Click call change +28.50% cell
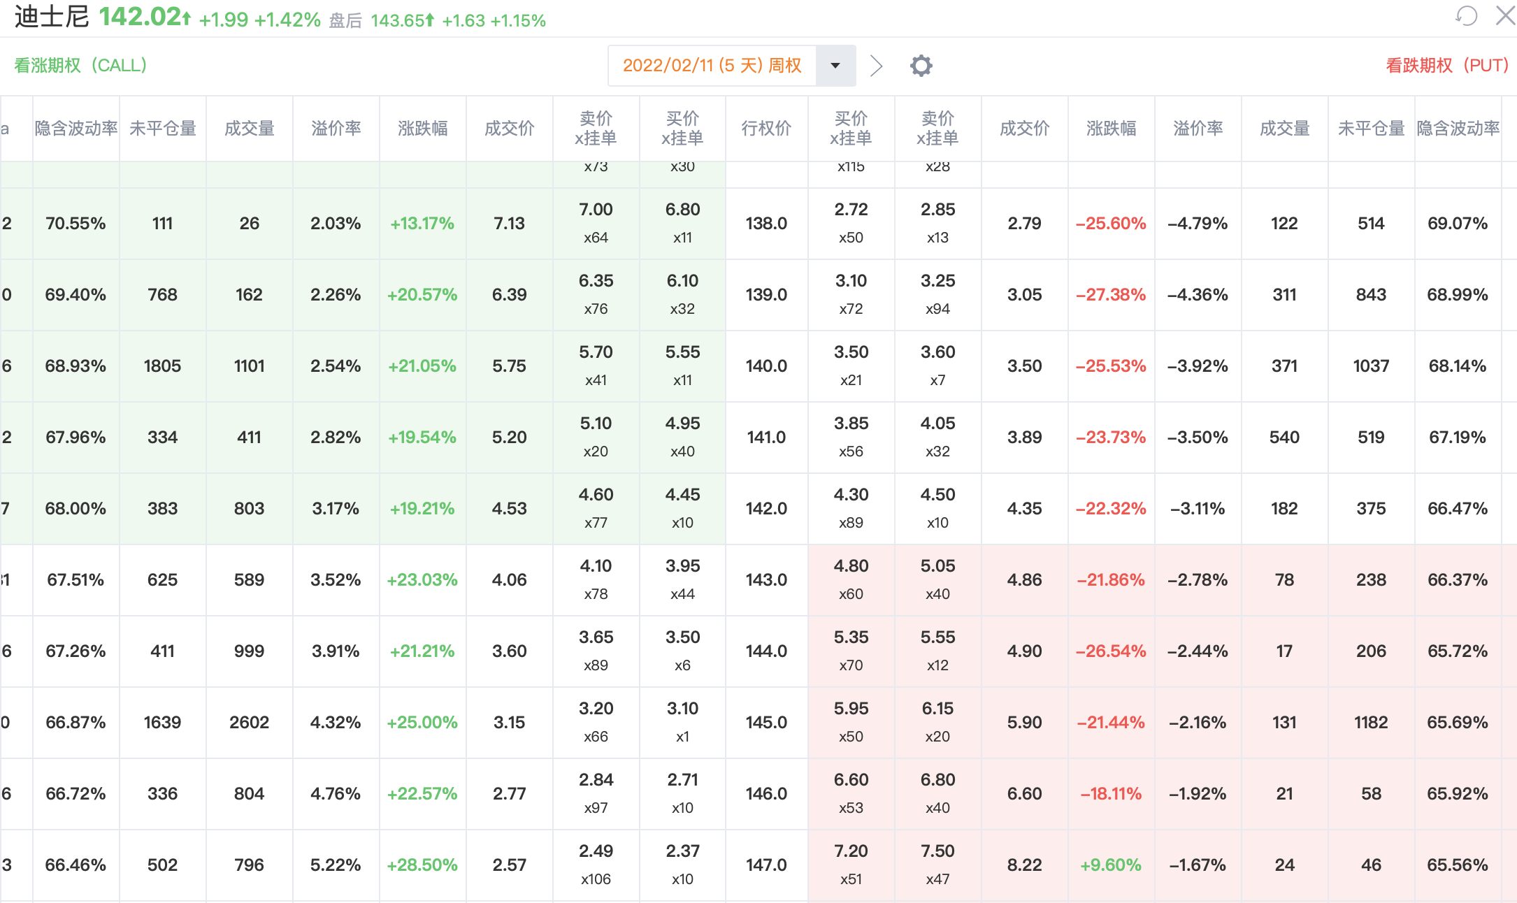Image resolution: width=1517 pixels, height=903 pixels. click(422, 865)
